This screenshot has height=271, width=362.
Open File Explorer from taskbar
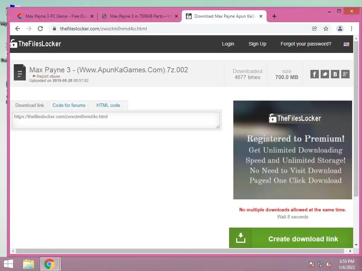(29, 264)
